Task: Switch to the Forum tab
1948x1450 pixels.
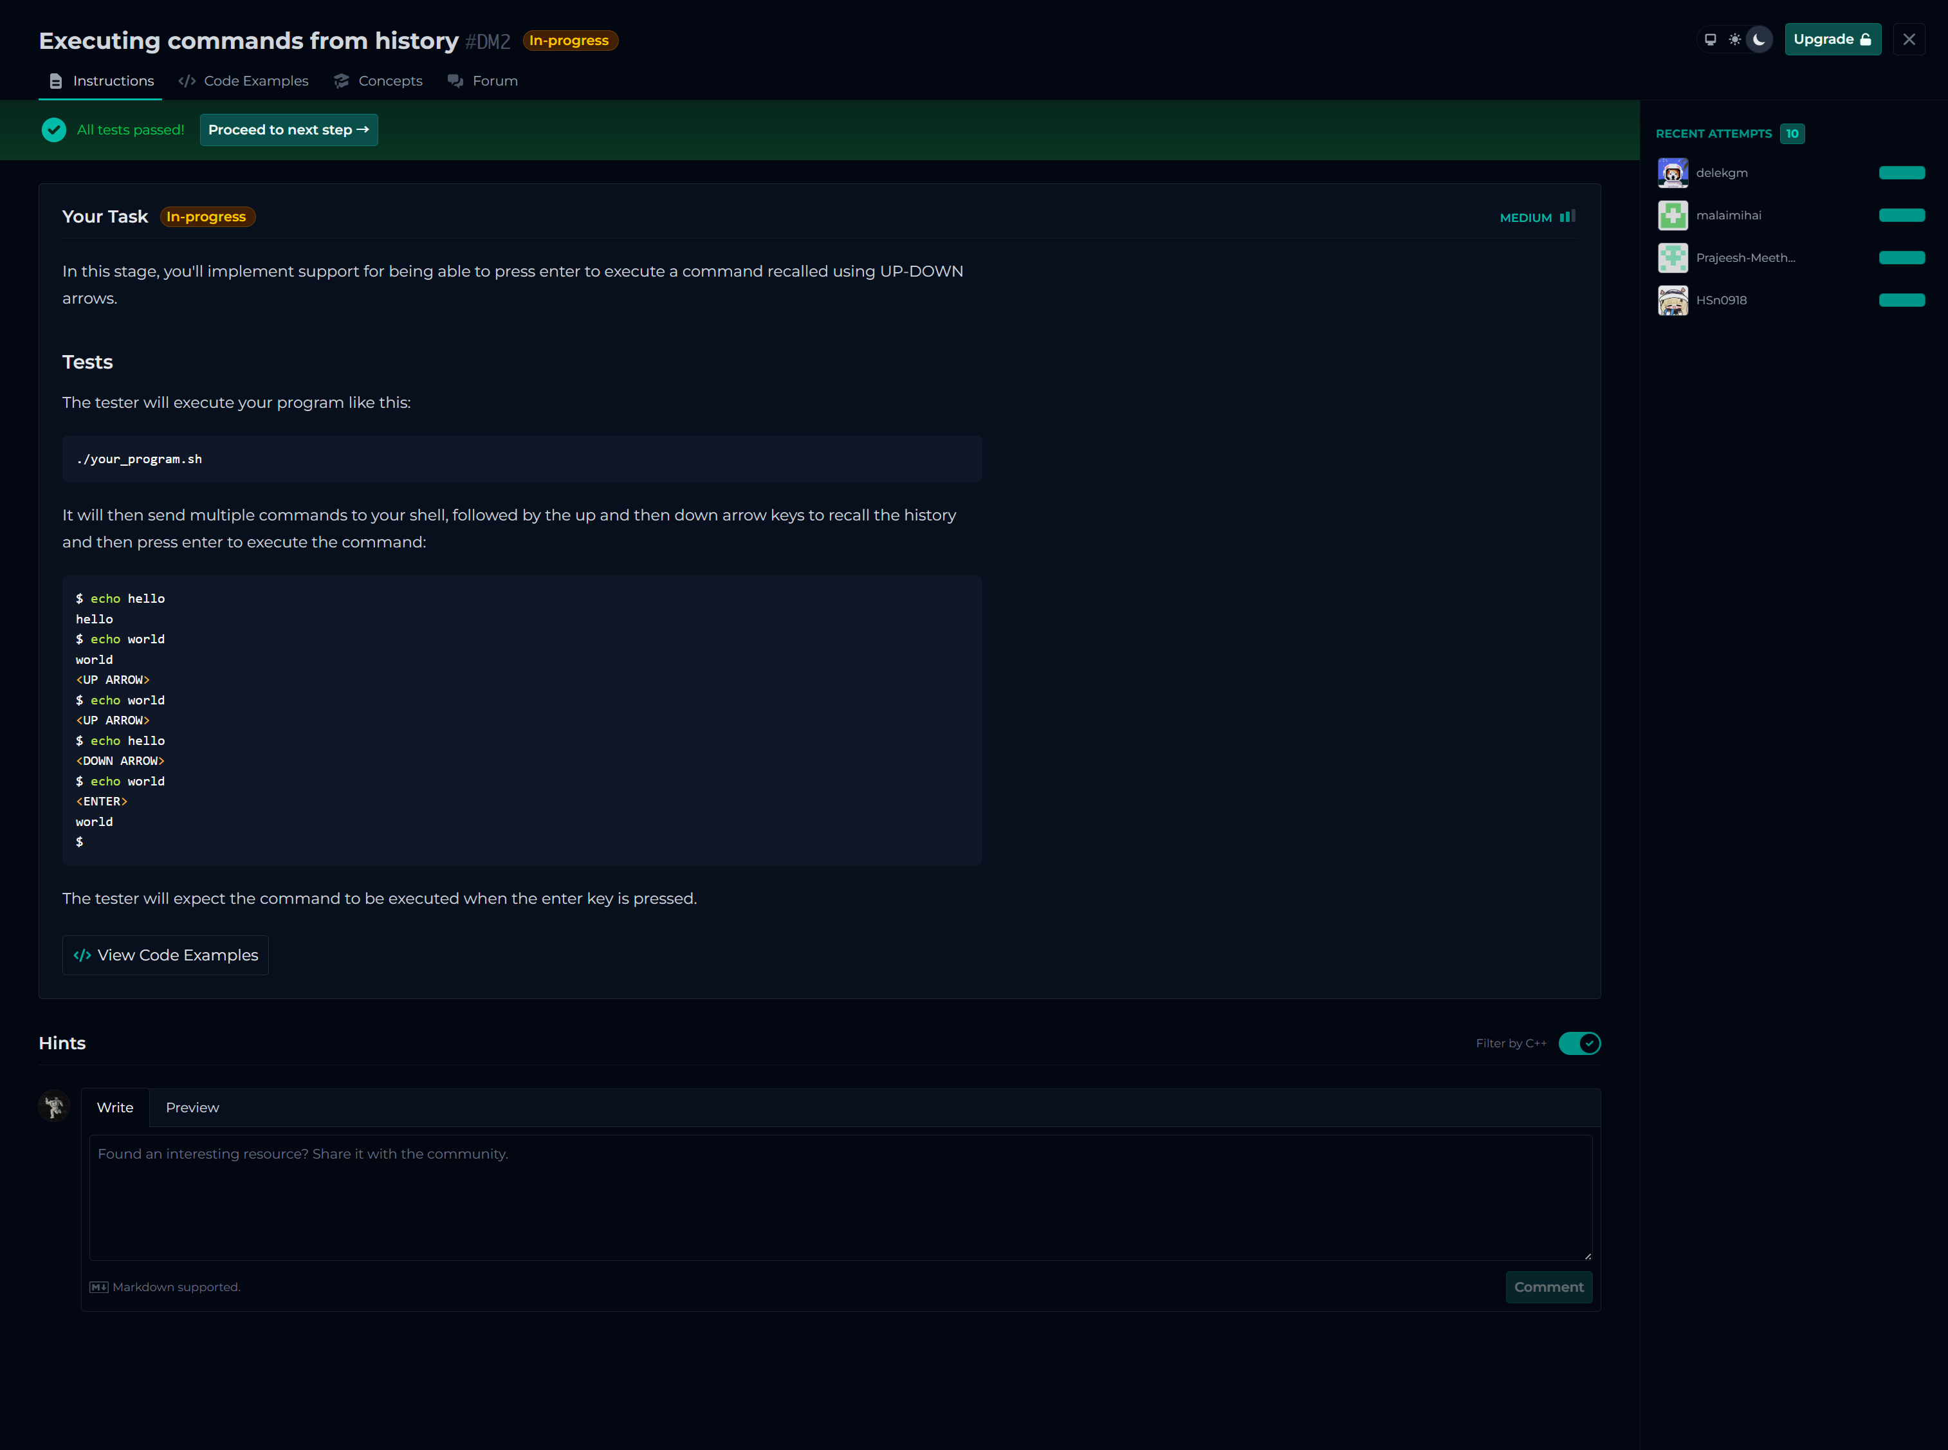Action: (483, 81)
